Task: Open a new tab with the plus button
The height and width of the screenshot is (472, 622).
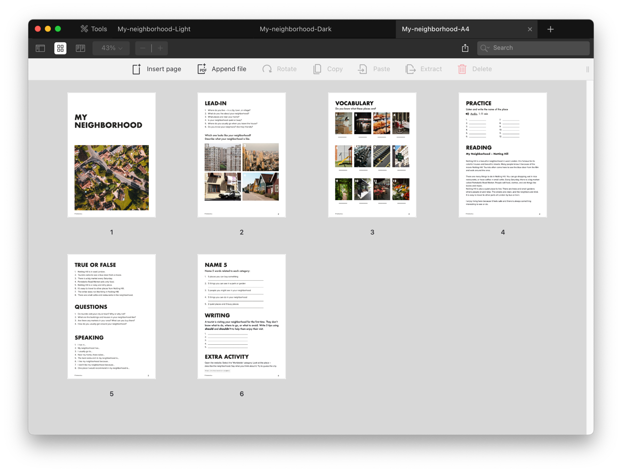Action: pos(550,29)
